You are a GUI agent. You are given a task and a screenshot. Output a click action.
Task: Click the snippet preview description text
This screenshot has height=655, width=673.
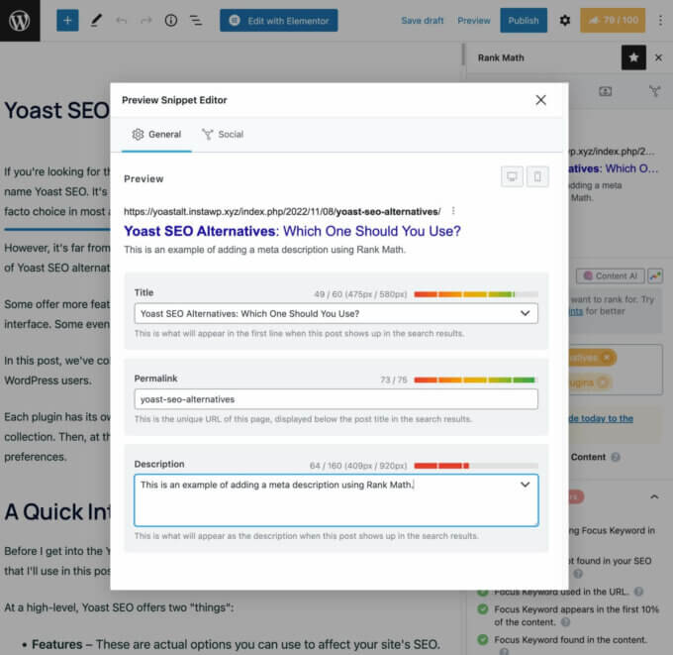[x=264, y=250]
